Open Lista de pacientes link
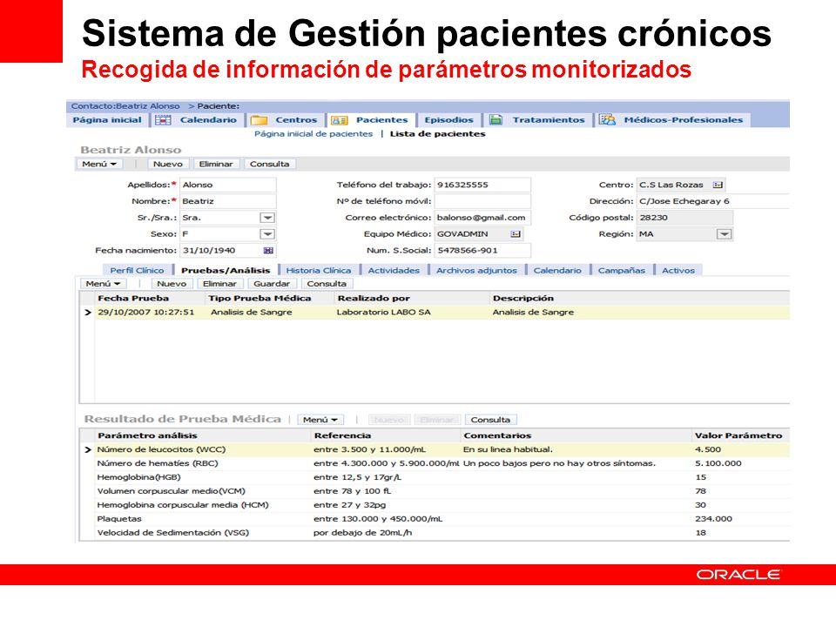Image resolution: width=836 pixels, height=627 pixels. pyautogui.click(x=438, y=134)
